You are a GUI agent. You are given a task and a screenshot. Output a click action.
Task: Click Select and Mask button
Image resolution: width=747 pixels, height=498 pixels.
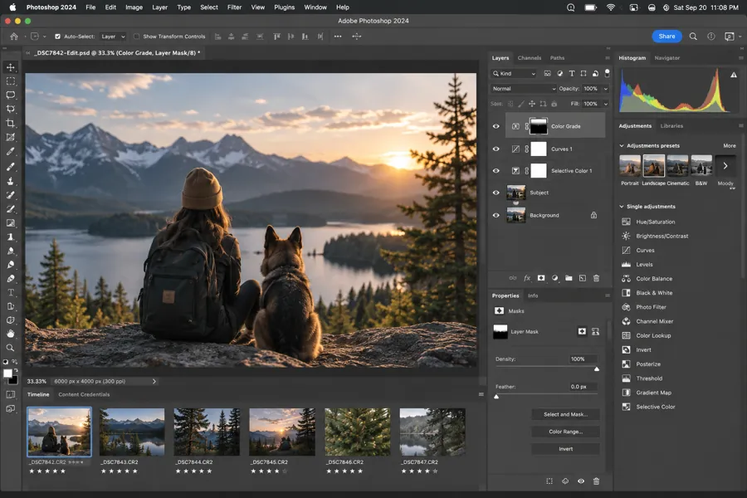point(565,414)
